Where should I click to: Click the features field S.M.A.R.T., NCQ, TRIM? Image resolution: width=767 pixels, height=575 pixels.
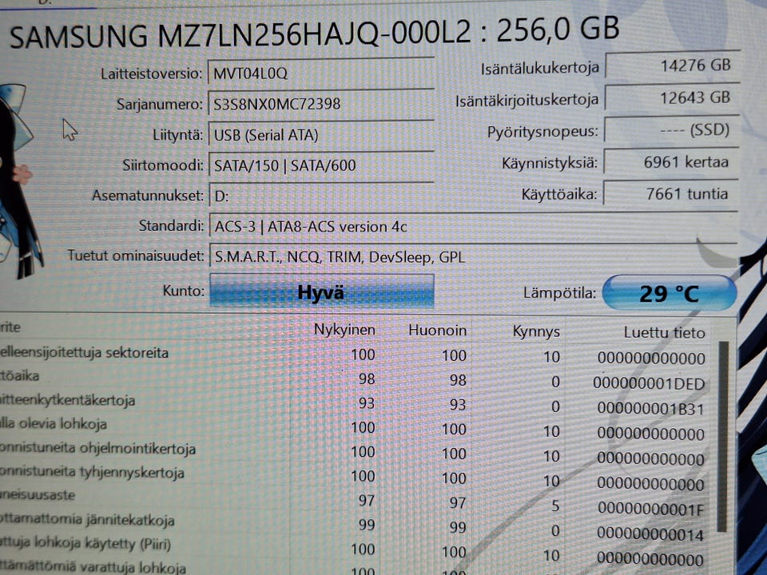pos(473,256)
